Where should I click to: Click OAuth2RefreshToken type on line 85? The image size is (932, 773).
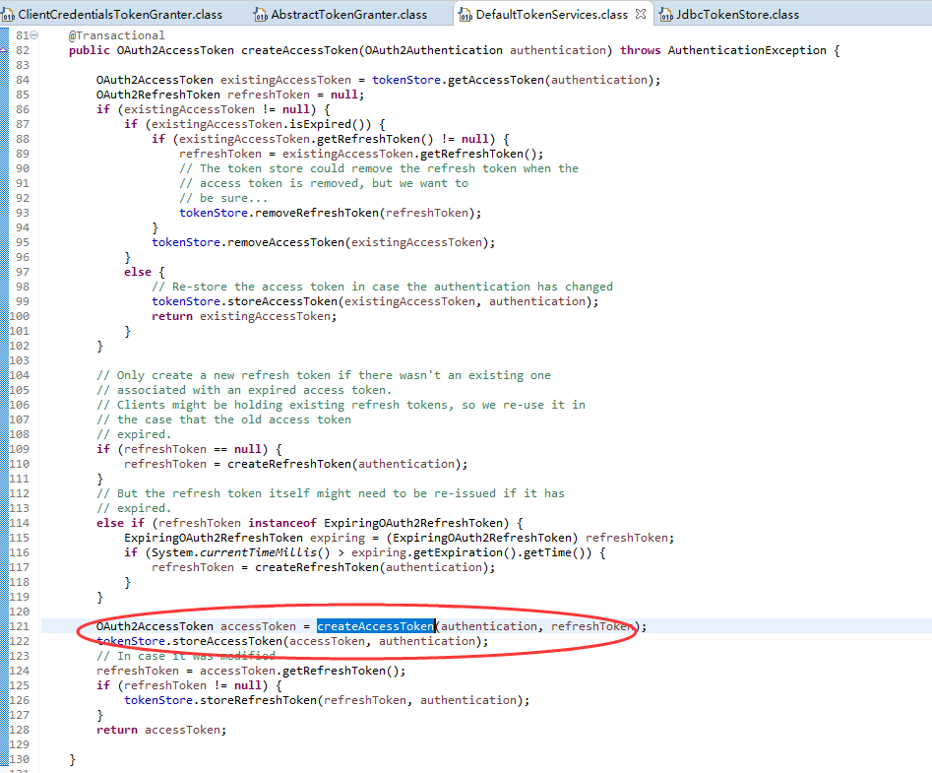pyautogui.click(x=158, y=95)
